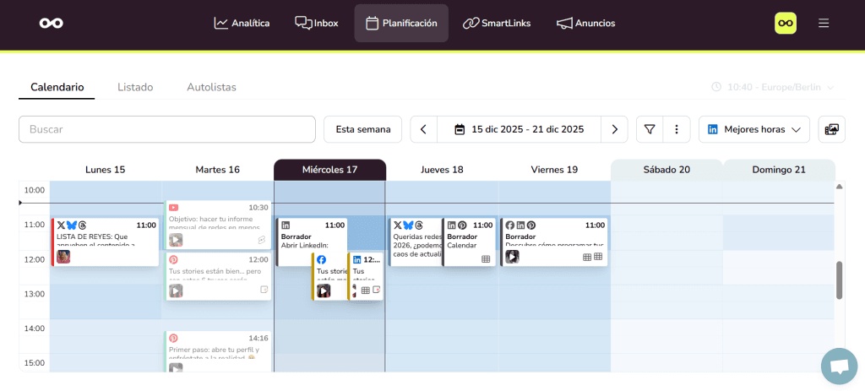Switch to the Autolistas tab
The image size is (865, 391).
[211, 87]
